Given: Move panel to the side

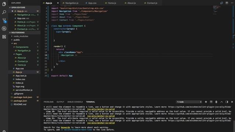Looking at the screenshot, I should [x=227, y=102].
